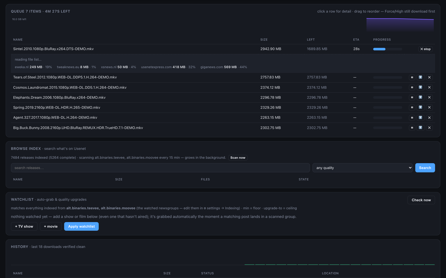Open the Agent.327.2017 row name
Viewport: 446px width, 278px height.
(55, 118)
